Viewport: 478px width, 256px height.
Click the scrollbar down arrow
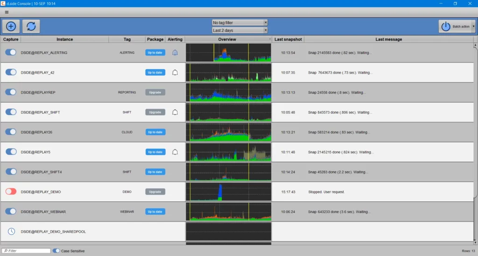click(475, 242)
